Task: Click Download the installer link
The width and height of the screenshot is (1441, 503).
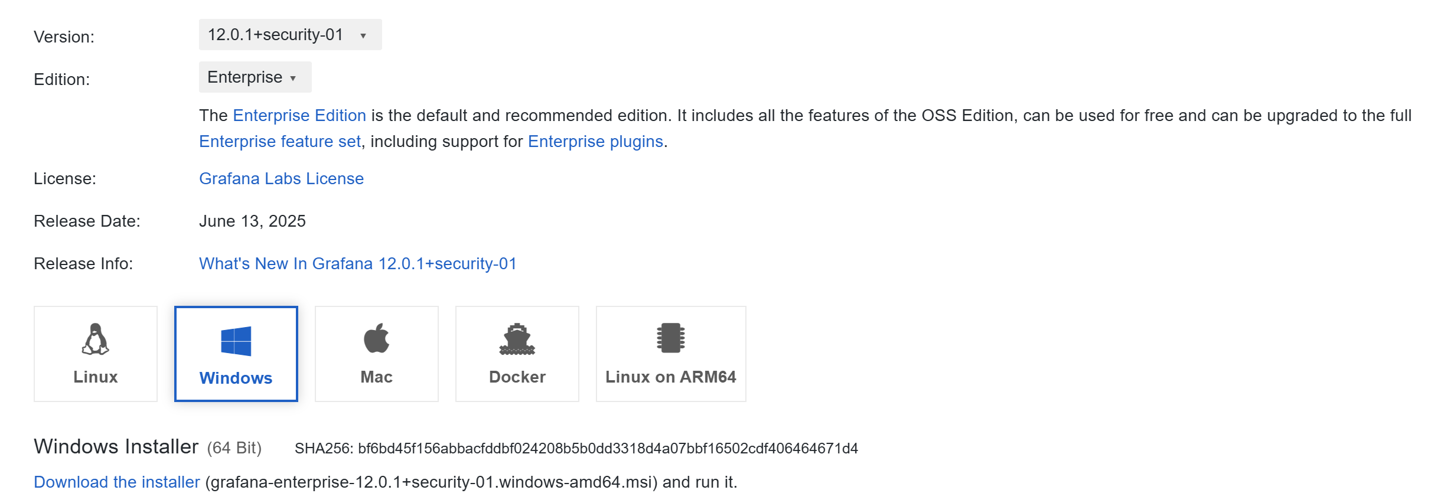Action: click(116, 482)
